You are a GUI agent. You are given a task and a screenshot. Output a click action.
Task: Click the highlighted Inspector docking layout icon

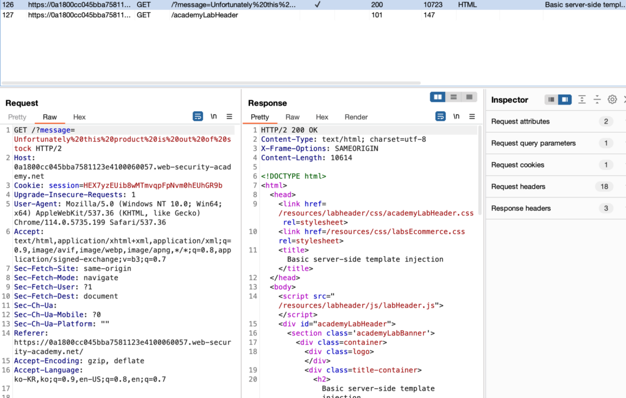[564, 100]
